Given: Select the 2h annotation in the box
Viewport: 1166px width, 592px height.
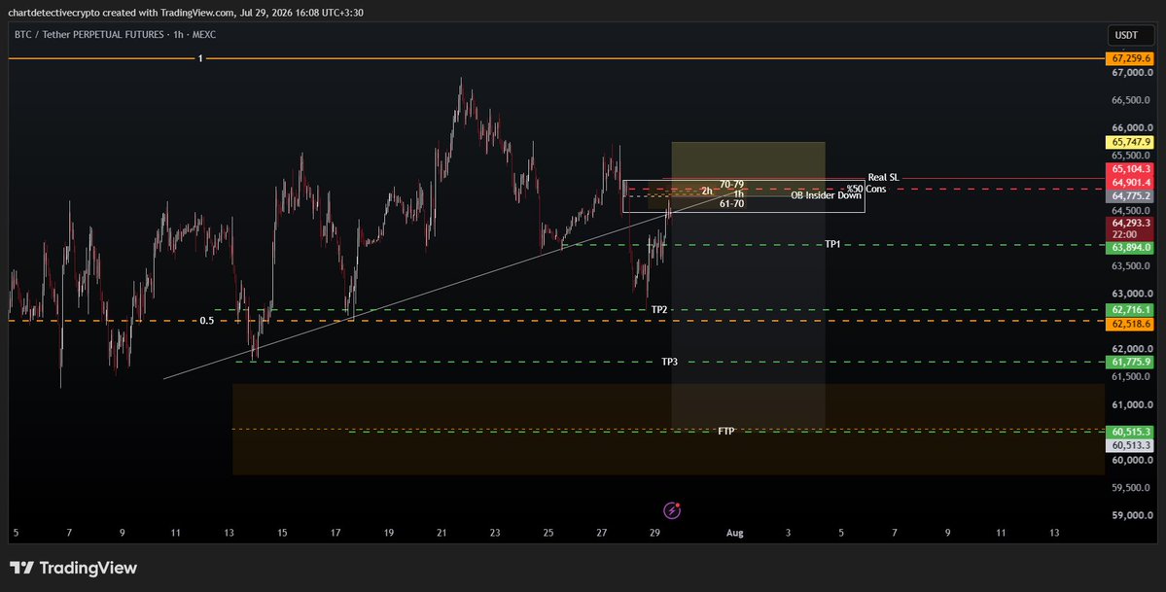Looking at the screenshot, I should pyautogui.click(x=707, y=192).
